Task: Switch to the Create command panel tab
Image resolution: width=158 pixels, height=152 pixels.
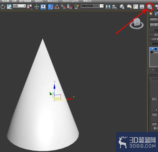Action: coord(151,14)
